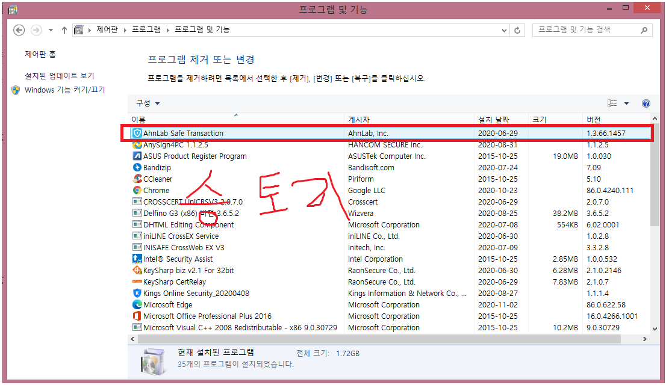
Task: Go up one level with up arrow
Action: (x=64, y=30)
